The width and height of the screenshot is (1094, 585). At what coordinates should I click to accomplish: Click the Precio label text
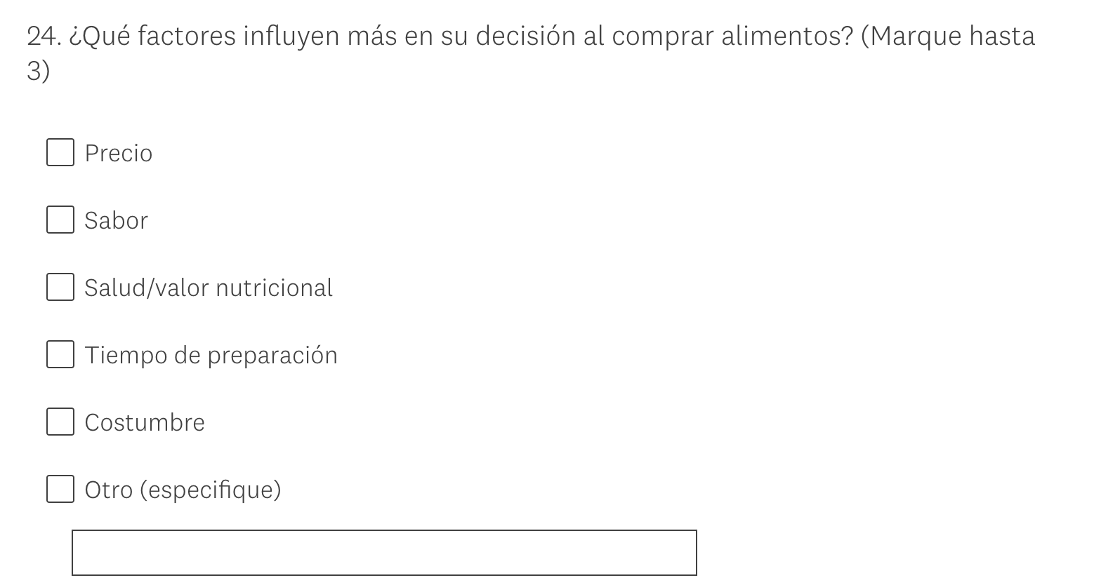pos(118,154)
